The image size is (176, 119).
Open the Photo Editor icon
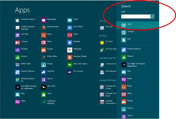tap(44, 58)
